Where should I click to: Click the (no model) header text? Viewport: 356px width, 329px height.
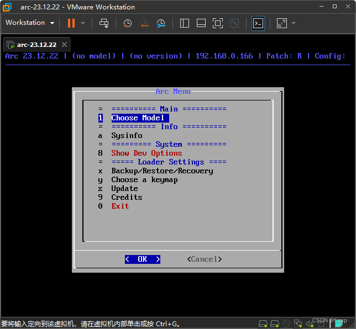coord(94,56)
